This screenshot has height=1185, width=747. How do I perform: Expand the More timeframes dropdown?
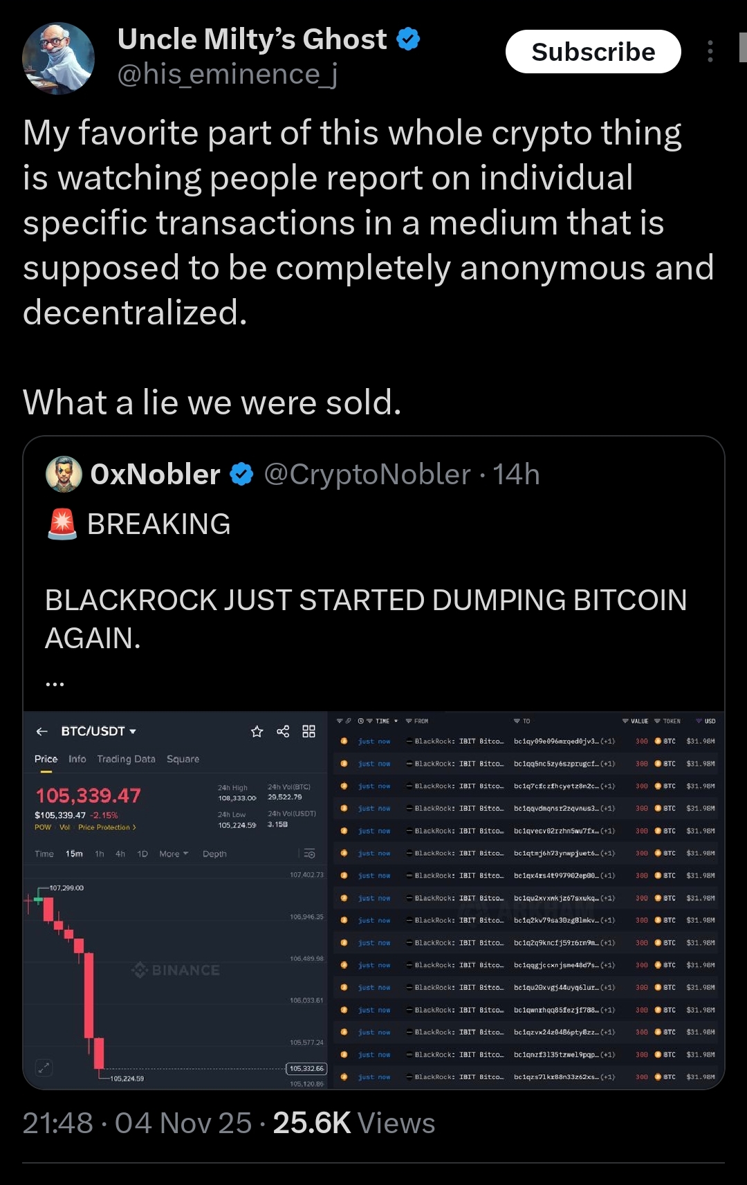tap(174, 854)
